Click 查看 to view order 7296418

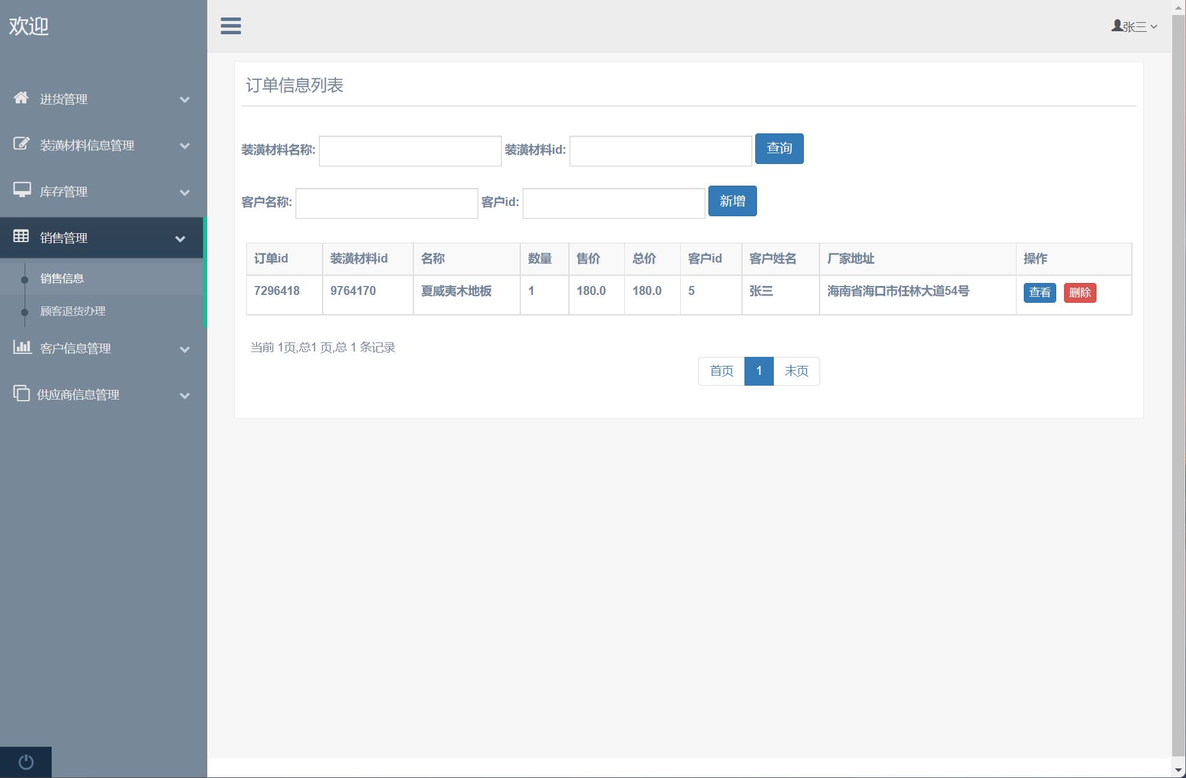click(1040, 293)
